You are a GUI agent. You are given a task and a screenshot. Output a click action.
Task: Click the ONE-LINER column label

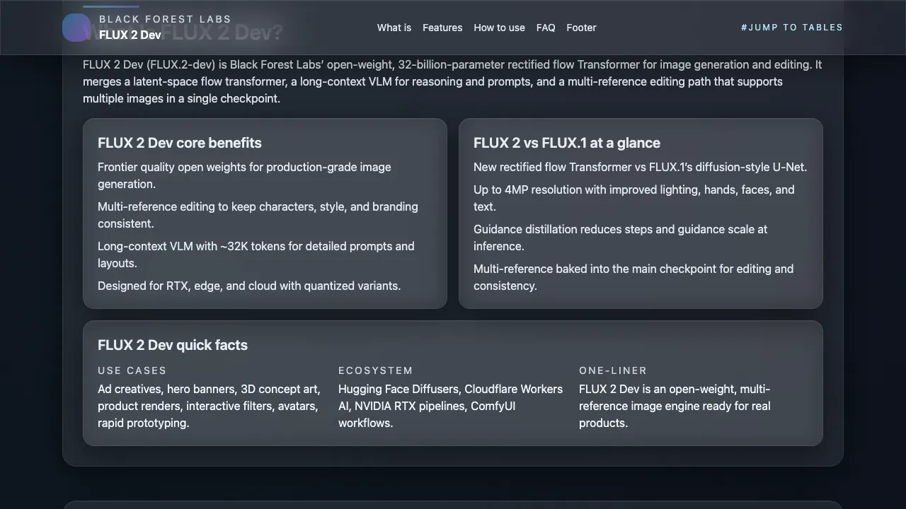pos(613,370)
